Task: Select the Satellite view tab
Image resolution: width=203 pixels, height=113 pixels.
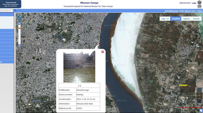Action: (x=176, y=19)
